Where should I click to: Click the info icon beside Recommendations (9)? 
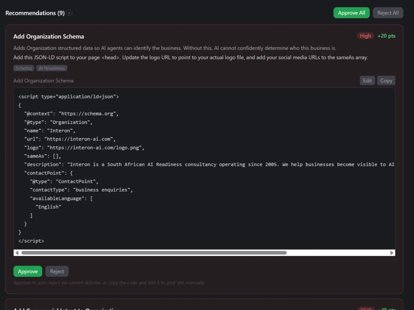69,13
